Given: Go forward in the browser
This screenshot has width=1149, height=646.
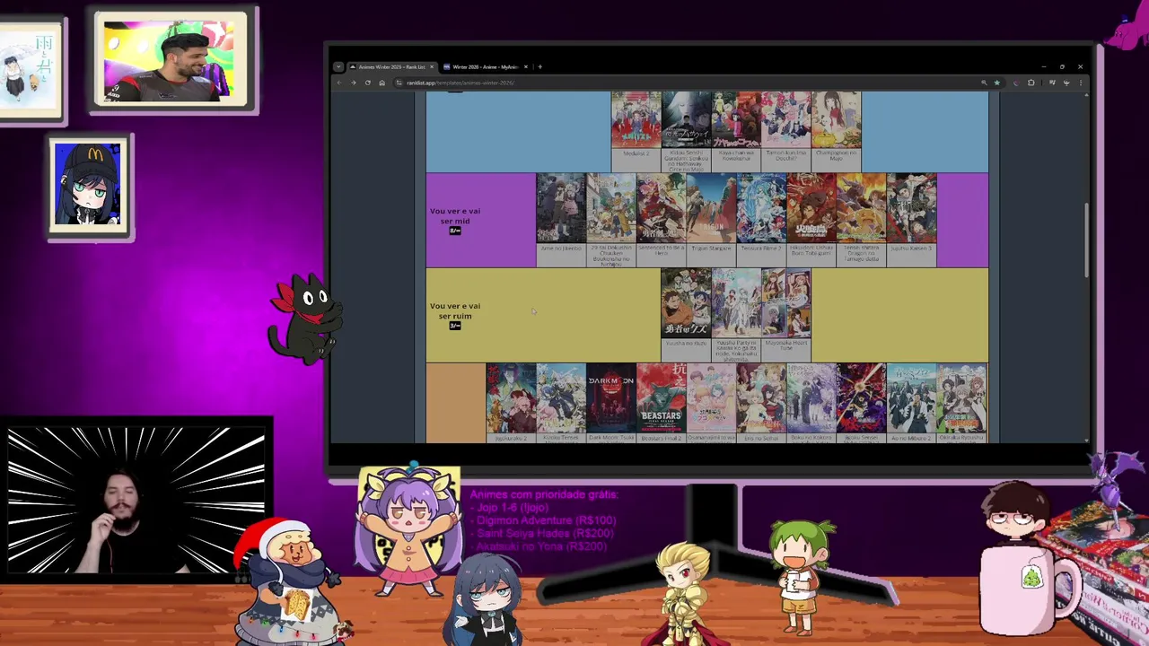Looking at the screenshot, I should click(x=353, y=83).
